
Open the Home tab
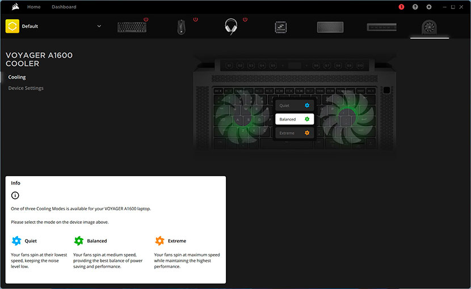pos(33,7)
